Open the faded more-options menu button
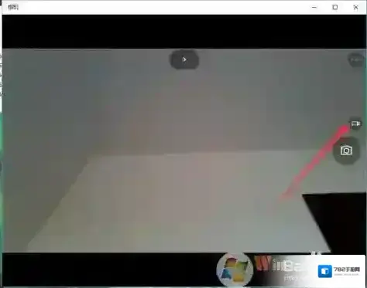 [356, 59]
